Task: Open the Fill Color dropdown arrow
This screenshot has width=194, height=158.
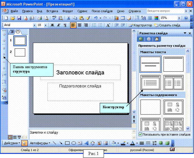Action: (118, 143)
